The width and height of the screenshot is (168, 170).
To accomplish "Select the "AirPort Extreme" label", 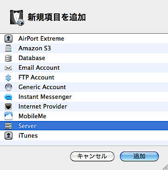I will pos(41,38).
